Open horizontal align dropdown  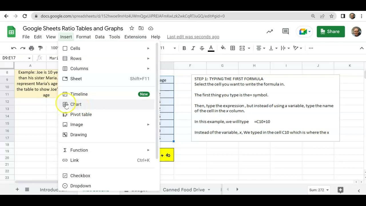(261, 48)
